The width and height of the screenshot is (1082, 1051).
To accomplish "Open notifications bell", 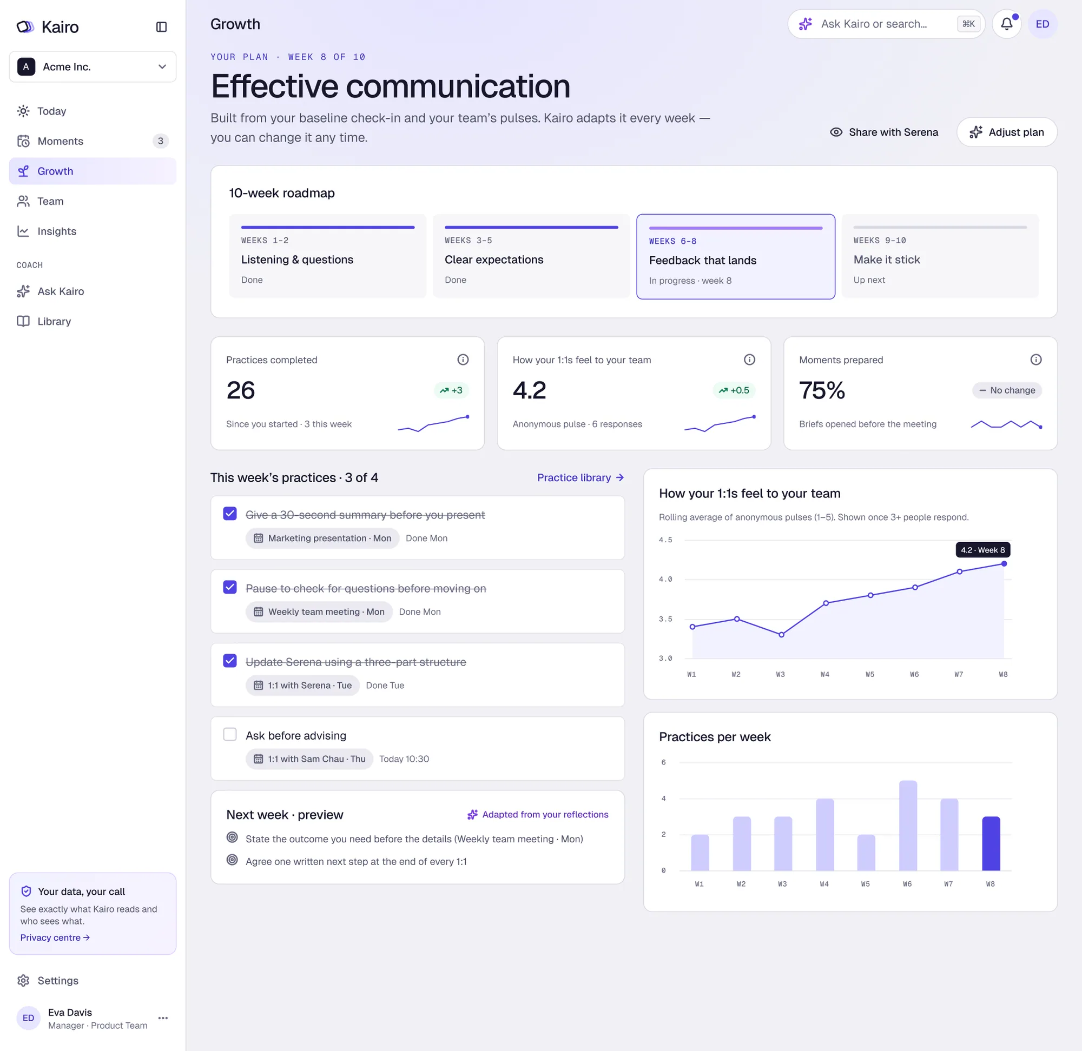I will click(x=1006, y=24).
